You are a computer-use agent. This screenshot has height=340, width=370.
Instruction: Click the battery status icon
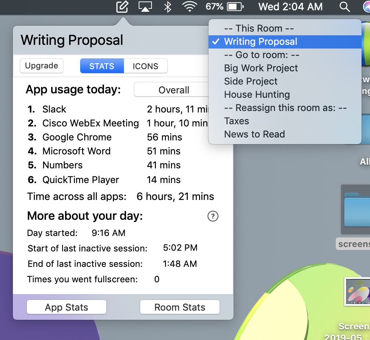point(234,7)
